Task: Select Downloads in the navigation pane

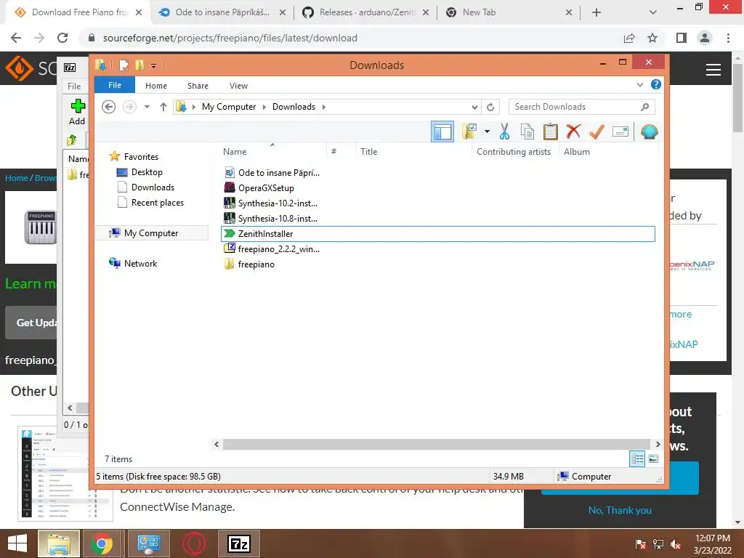Action: pos(153,187)
